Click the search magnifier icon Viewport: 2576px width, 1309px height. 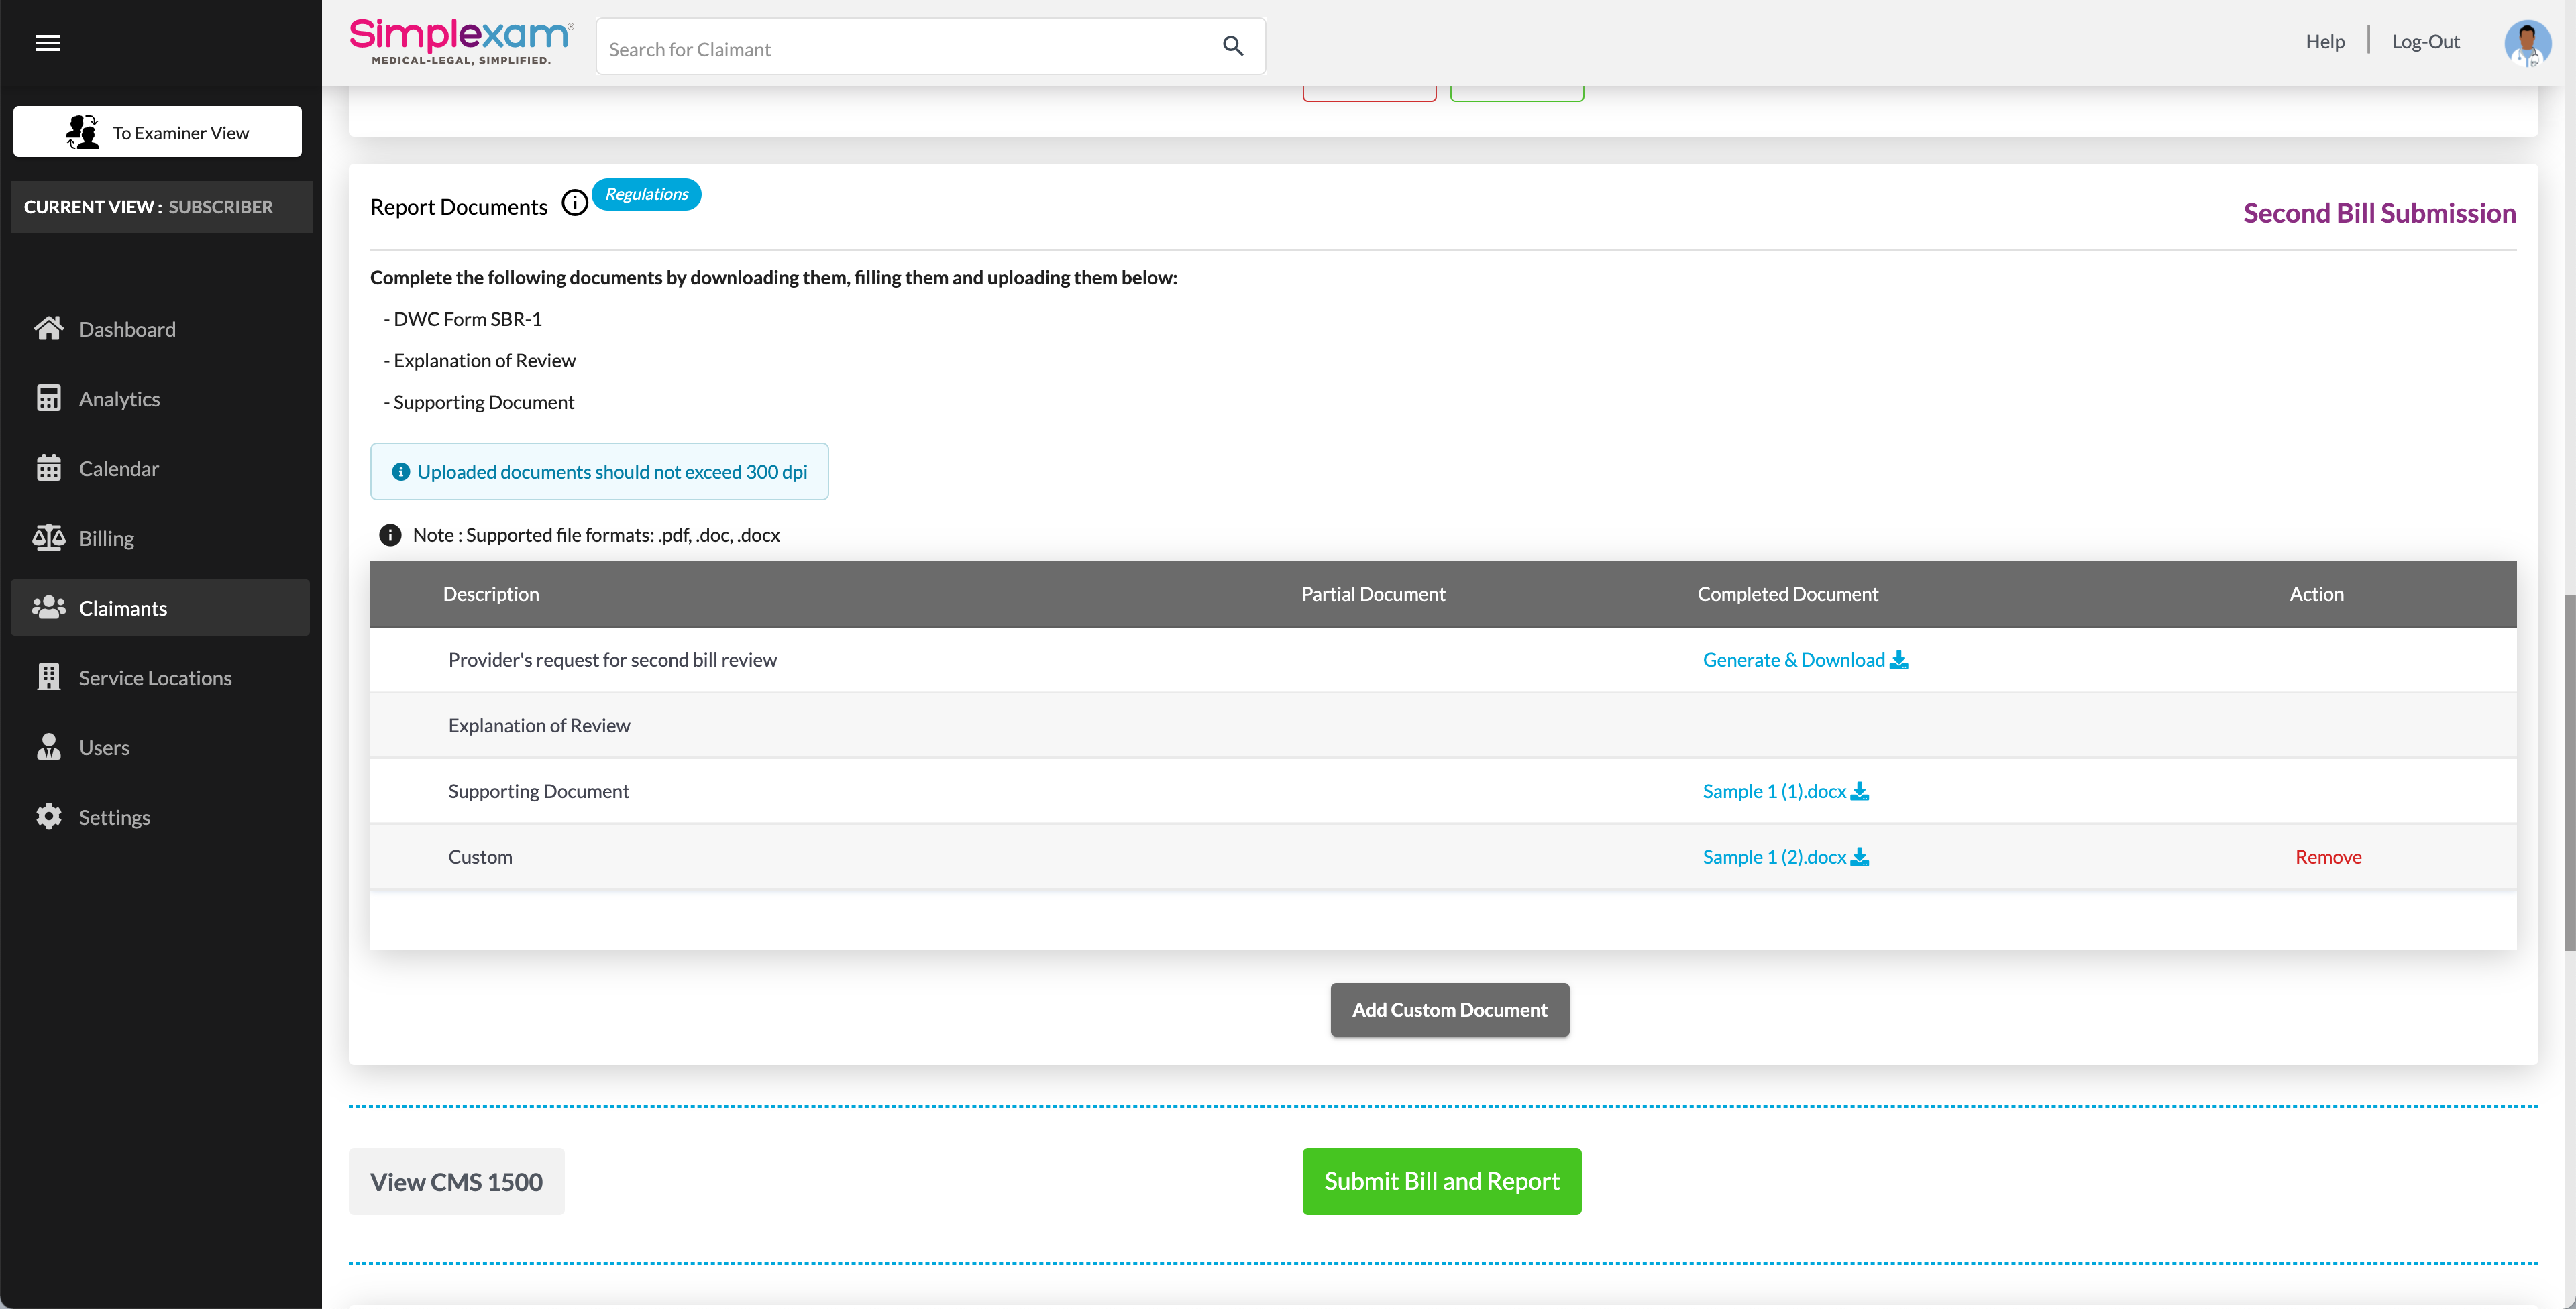[1232, 46]
